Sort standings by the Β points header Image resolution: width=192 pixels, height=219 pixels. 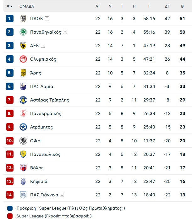(x=182, y=6)
